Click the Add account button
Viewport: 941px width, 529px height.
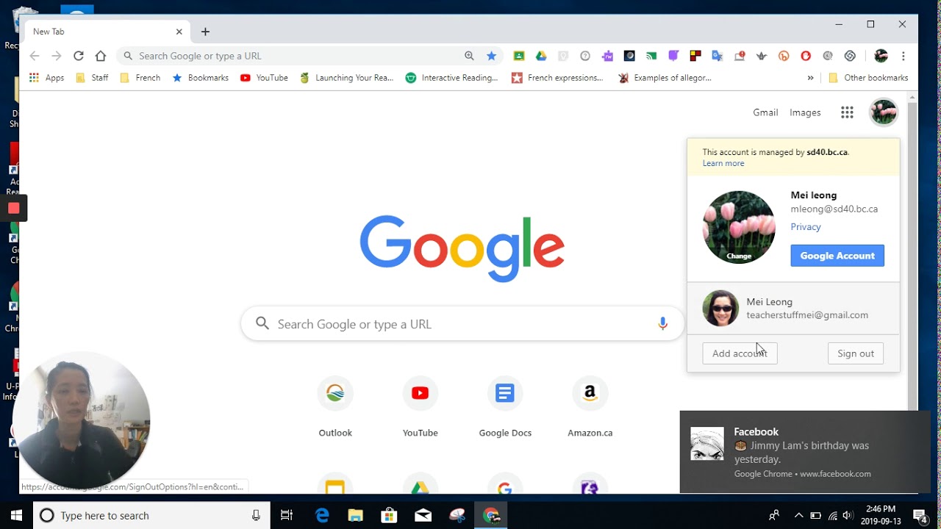740,353
